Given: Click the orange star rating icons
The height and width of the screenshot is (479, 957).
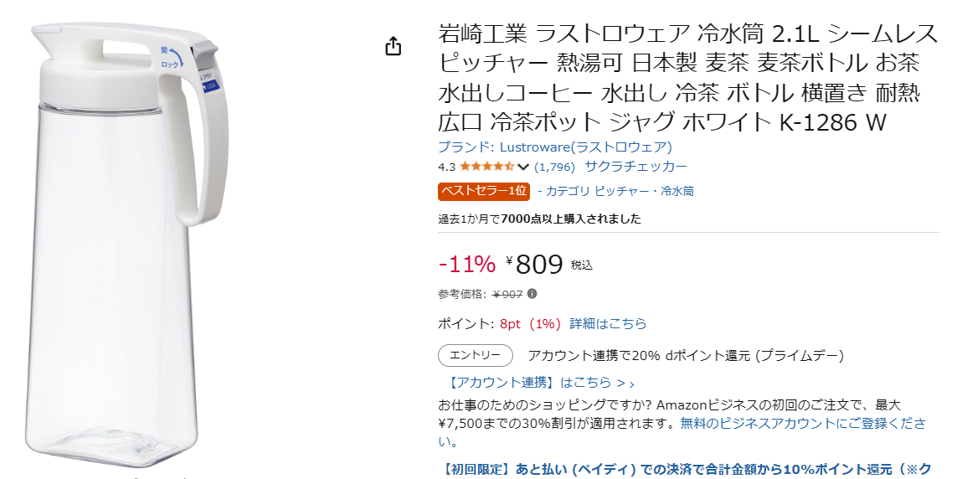Looking at the screenshot, I should pyautogui.click(x=487, y=167).
